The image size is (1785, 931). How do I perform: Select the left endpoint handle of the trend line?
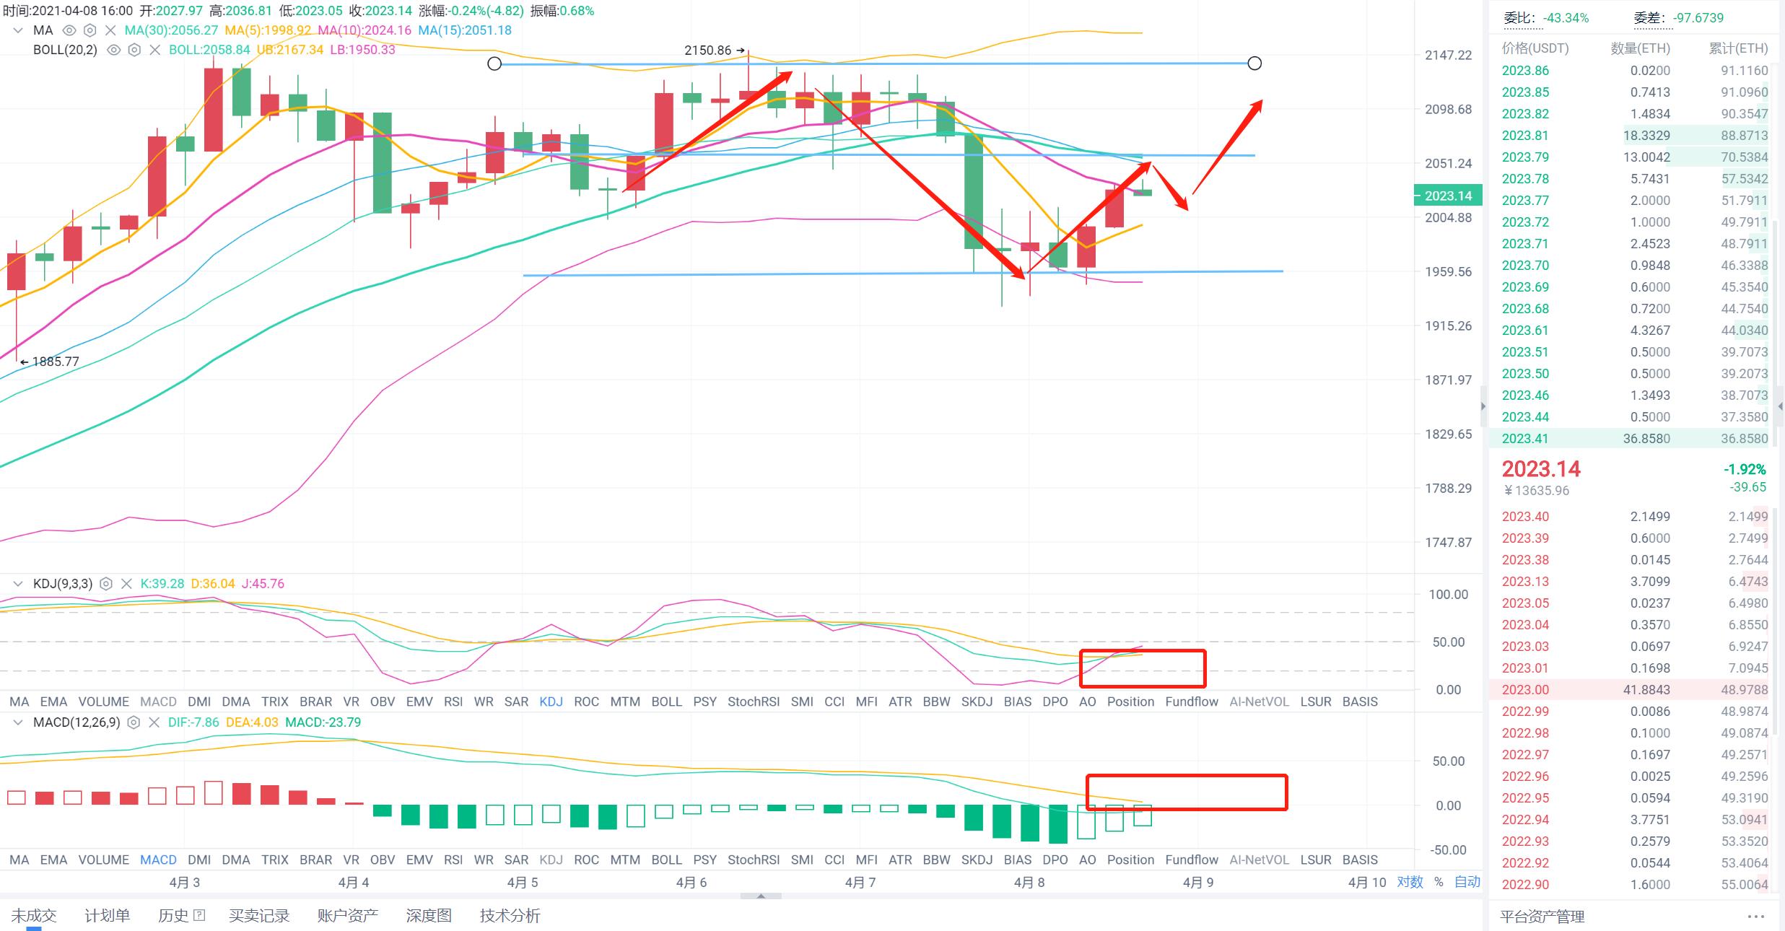coord(494,64)
